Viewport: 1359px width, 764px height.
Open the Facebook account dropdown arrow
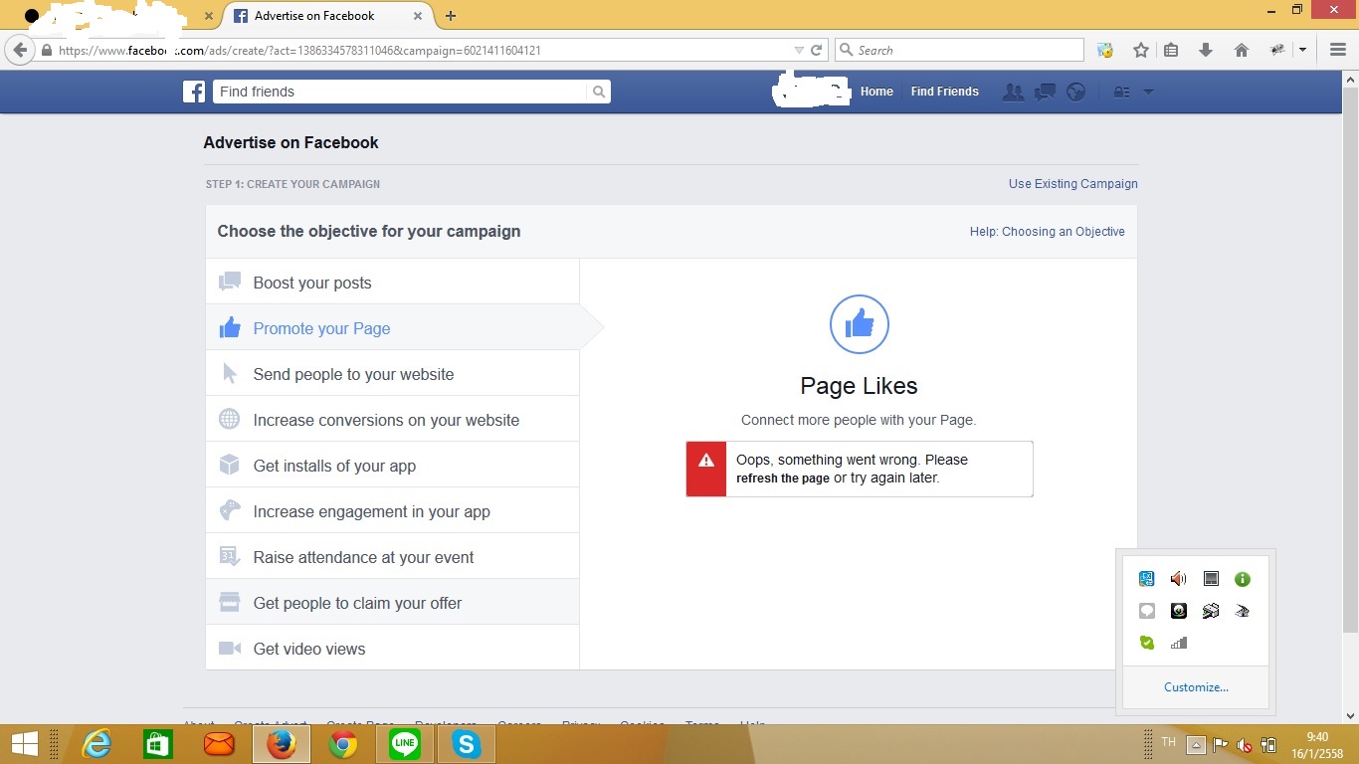point(1148,92)
